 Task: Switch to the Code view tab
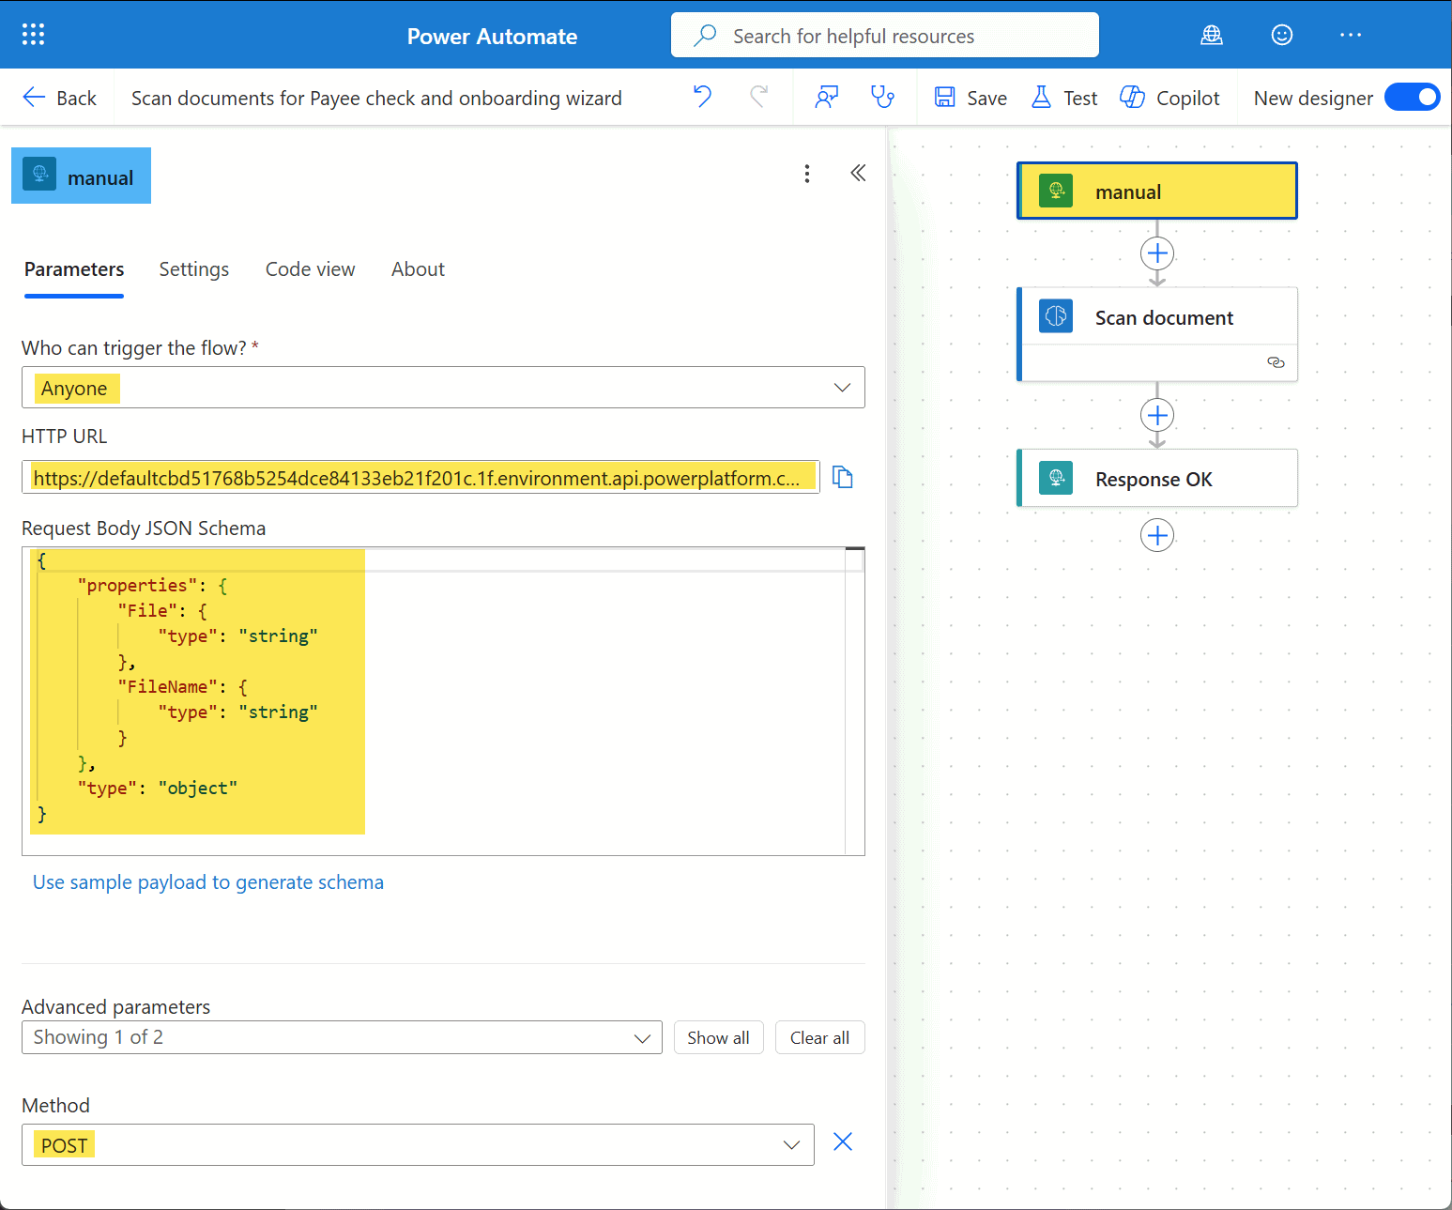311,269
